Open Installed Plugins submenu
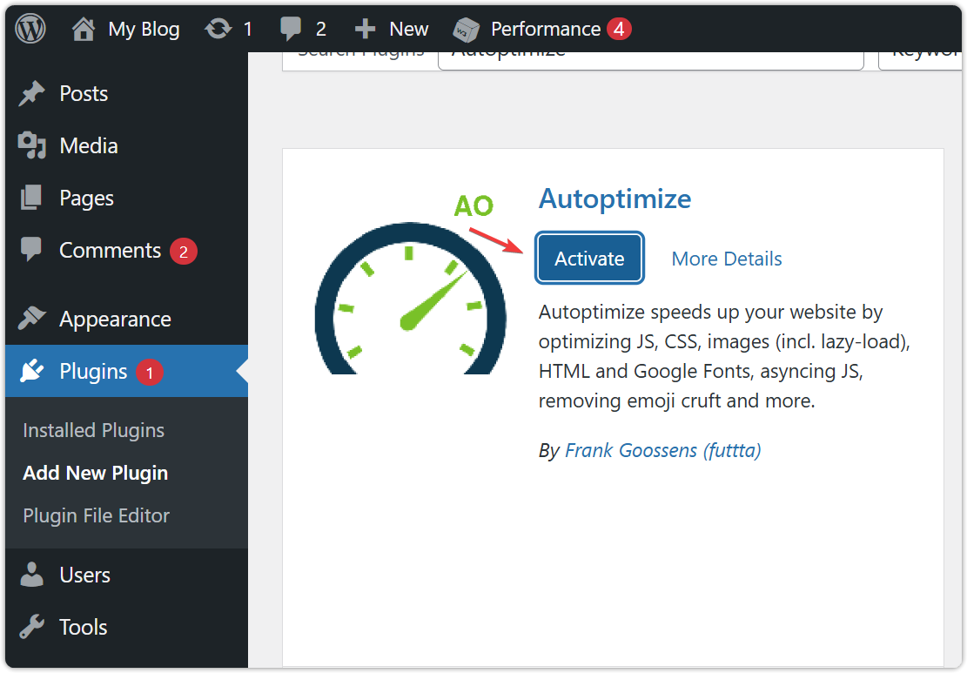This screenshot has width=967, height=673. (x=94, y=430)
